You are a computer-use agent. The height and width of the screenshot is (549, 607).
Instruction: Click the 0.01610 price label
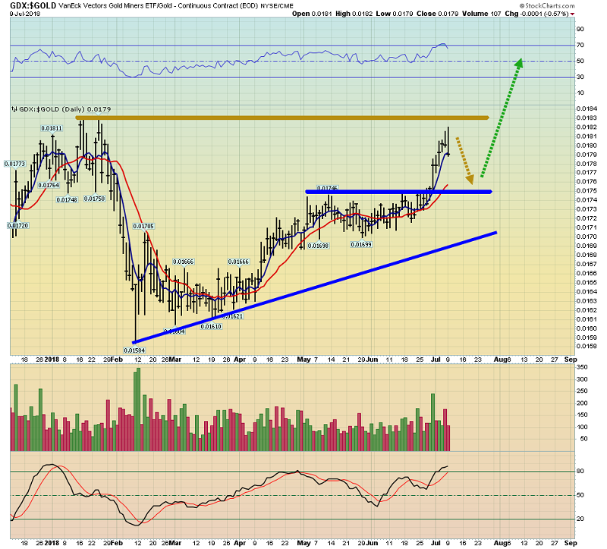point(211,327)
